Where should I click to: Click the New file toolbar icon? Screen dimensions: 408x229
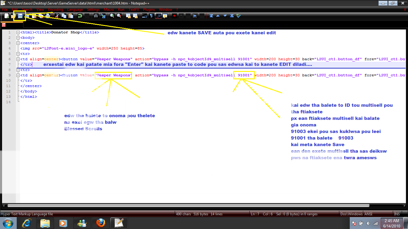pyautogui.click(x=7, y=16)
